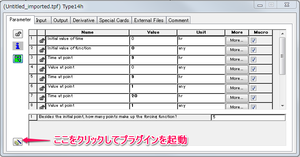Click scrollbar down arrow of parameter table
The width and height of the screenshot is (300, 157).
[x=282, y=106]
